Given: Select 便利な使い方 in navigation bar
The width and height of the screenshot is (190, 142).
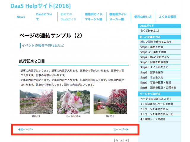Looking at the screenshot, I should pyautogui.click(x=143, y=17).
